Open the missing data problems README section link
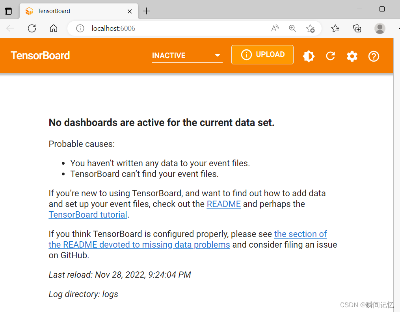The image size is (400, 312). (x=139, y=244)
